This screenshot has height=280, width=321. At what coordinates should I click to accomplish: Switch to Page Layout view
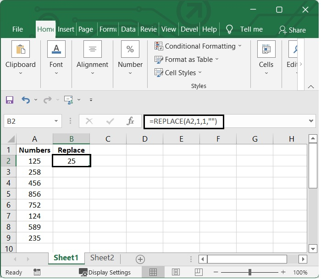coord(176,272)
